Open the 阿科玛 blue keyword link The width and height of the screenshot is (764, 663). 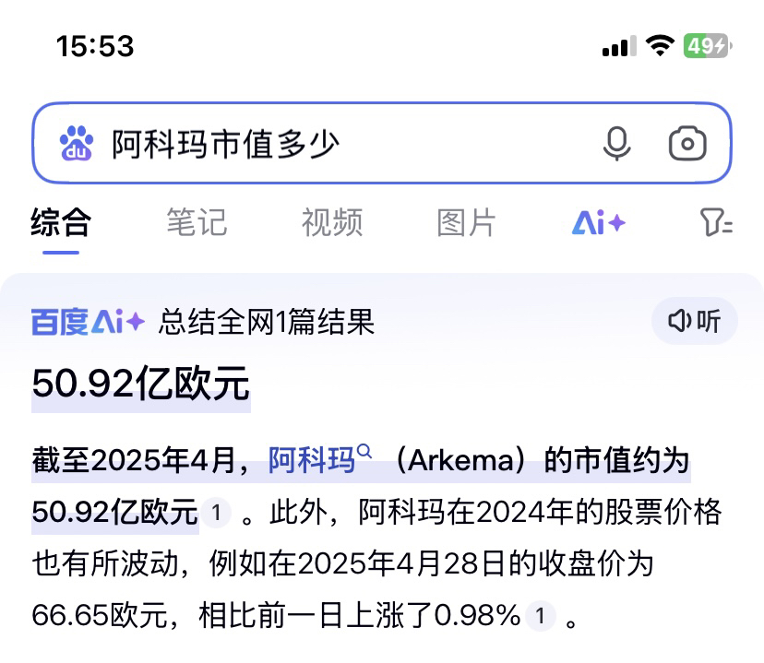click(x=312, y=460)
